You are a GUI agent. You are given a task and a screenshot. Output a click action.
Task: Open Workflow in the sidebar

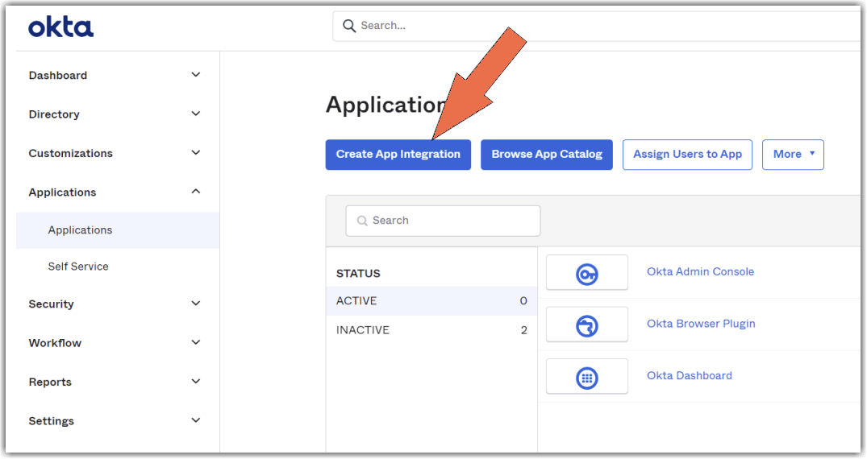55,343
